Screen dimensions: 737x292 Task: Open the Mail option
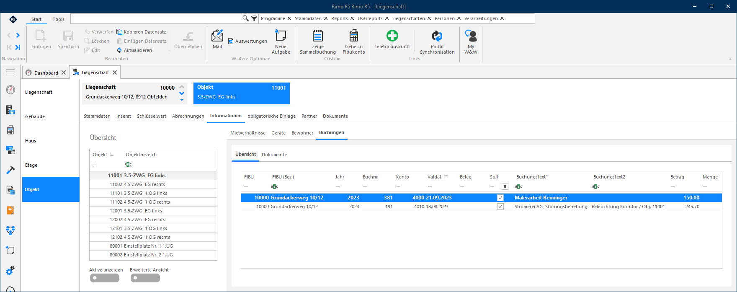click(217, 39)
